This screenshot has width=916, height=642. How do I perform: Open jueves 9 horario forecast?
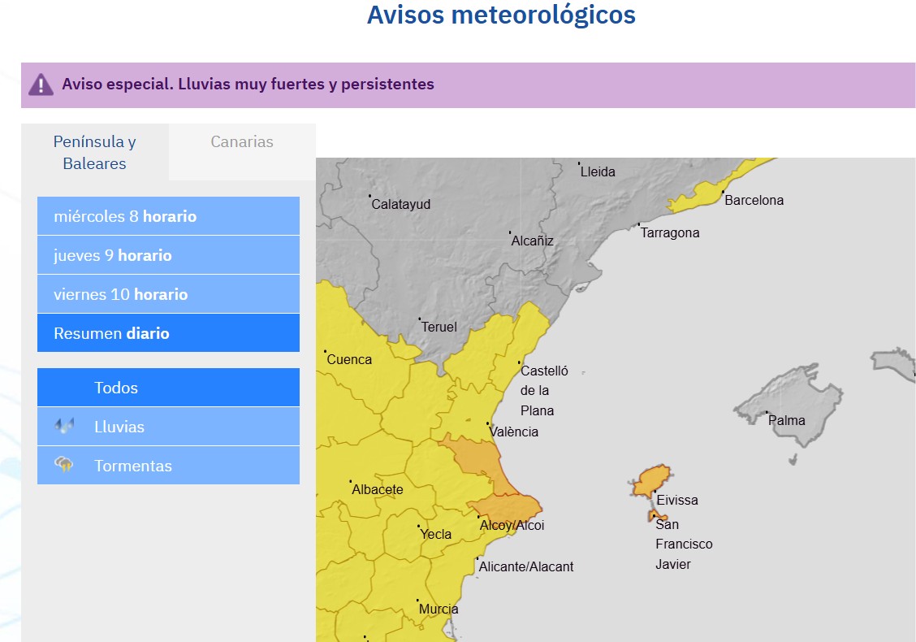pyautogui.click(x=168, y=255)
